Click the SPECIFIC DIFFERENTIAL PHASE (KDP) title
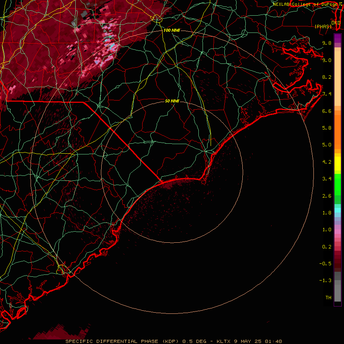The image size is (344, 344). tap(123, 341)
